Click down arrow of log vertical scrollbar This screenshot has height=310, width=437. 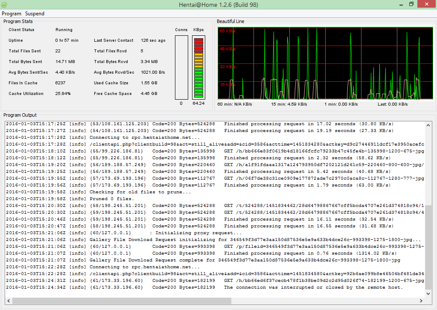pyautogui.click(x=428, y=293)
